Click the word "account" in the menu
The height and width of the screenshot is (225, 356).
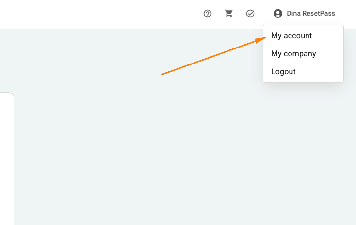(298, 36)
